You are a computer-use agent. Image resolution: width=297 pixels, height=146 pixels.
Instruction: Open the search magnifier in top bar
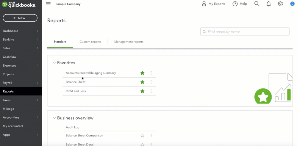coord(257,4)
